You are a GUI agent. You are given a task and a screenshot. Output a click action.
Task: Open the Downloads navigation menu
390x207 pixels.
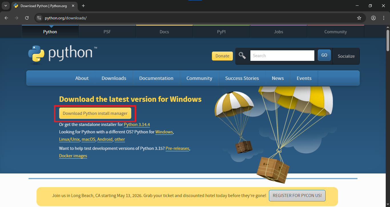click(114, 78)
